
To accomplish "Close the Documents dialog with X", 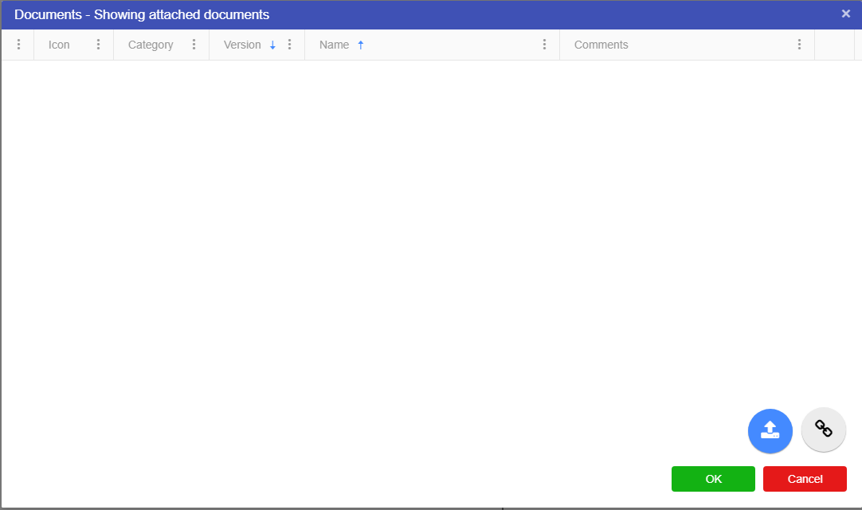I will pos(845,14).
